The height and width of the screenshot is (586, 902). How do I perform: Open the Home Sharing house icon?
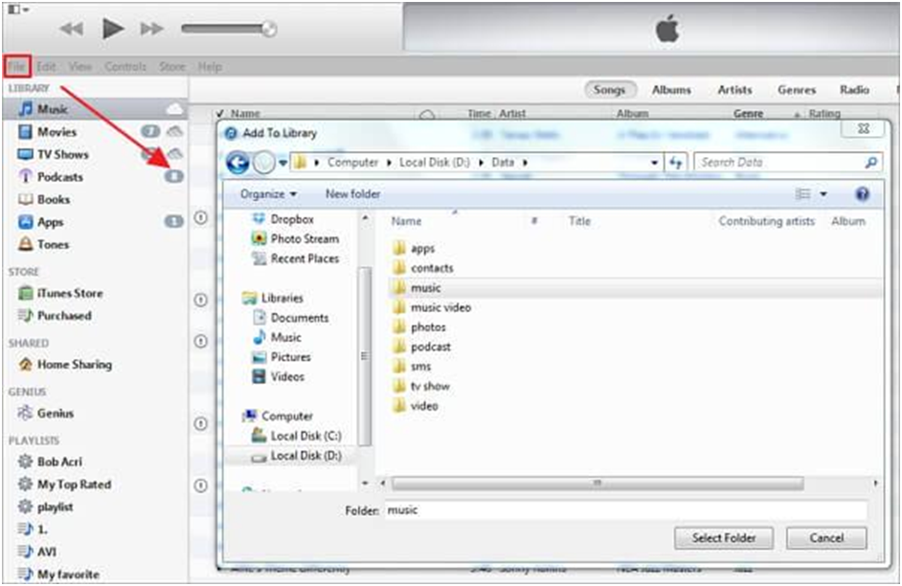[25, 364]
